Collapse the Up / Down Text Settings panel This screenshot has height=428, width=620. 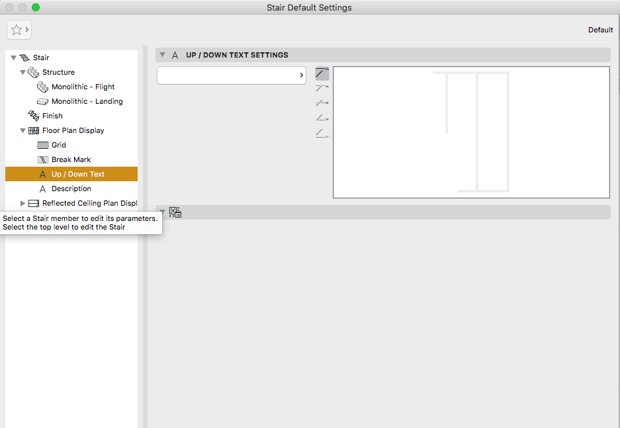[x=162, y=55]
